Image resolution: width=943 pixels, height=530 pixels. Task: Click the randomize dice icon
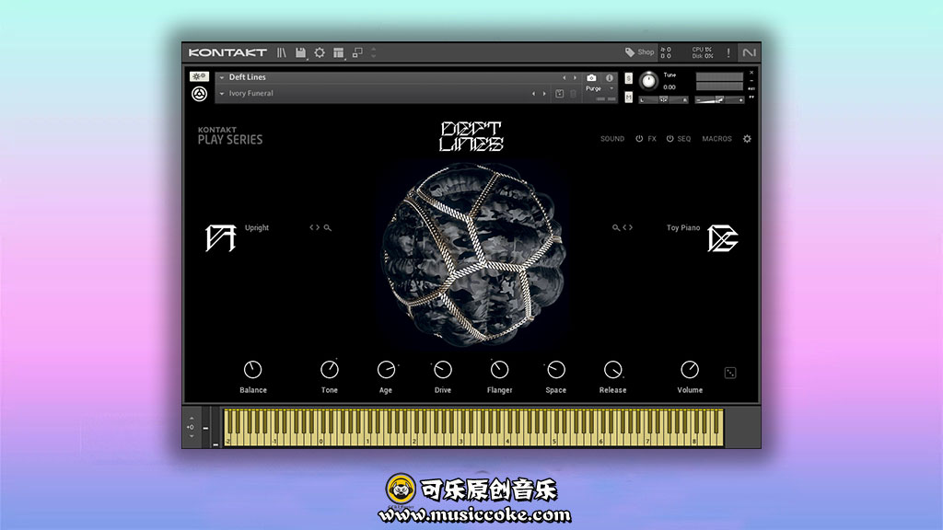pos(730,373)
